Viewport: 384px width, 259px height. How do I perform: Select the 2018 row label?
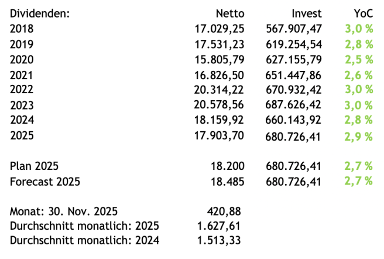pyautogui.click(x=22, y=28)
